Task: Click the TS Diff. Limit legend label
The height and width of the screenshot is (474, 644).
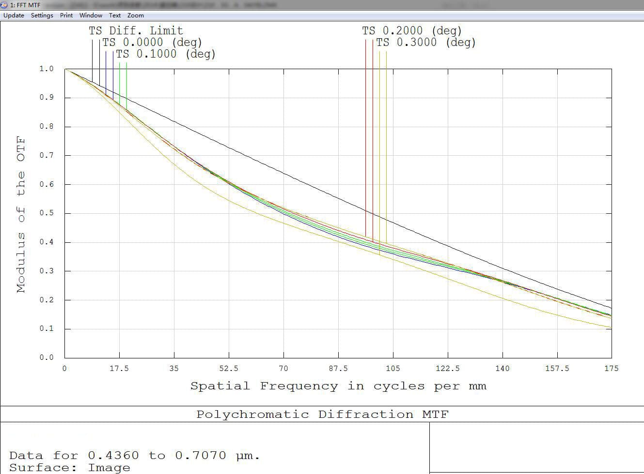Action: 136,31
